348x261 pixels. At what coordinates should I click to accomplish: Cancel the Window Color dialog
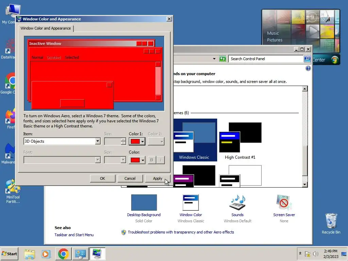(x=130, y=178)
